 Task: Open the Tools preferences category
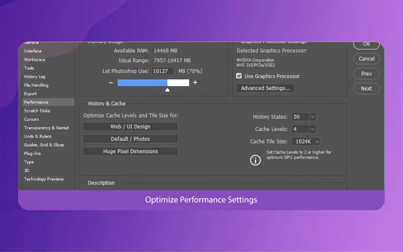[29, 68]
